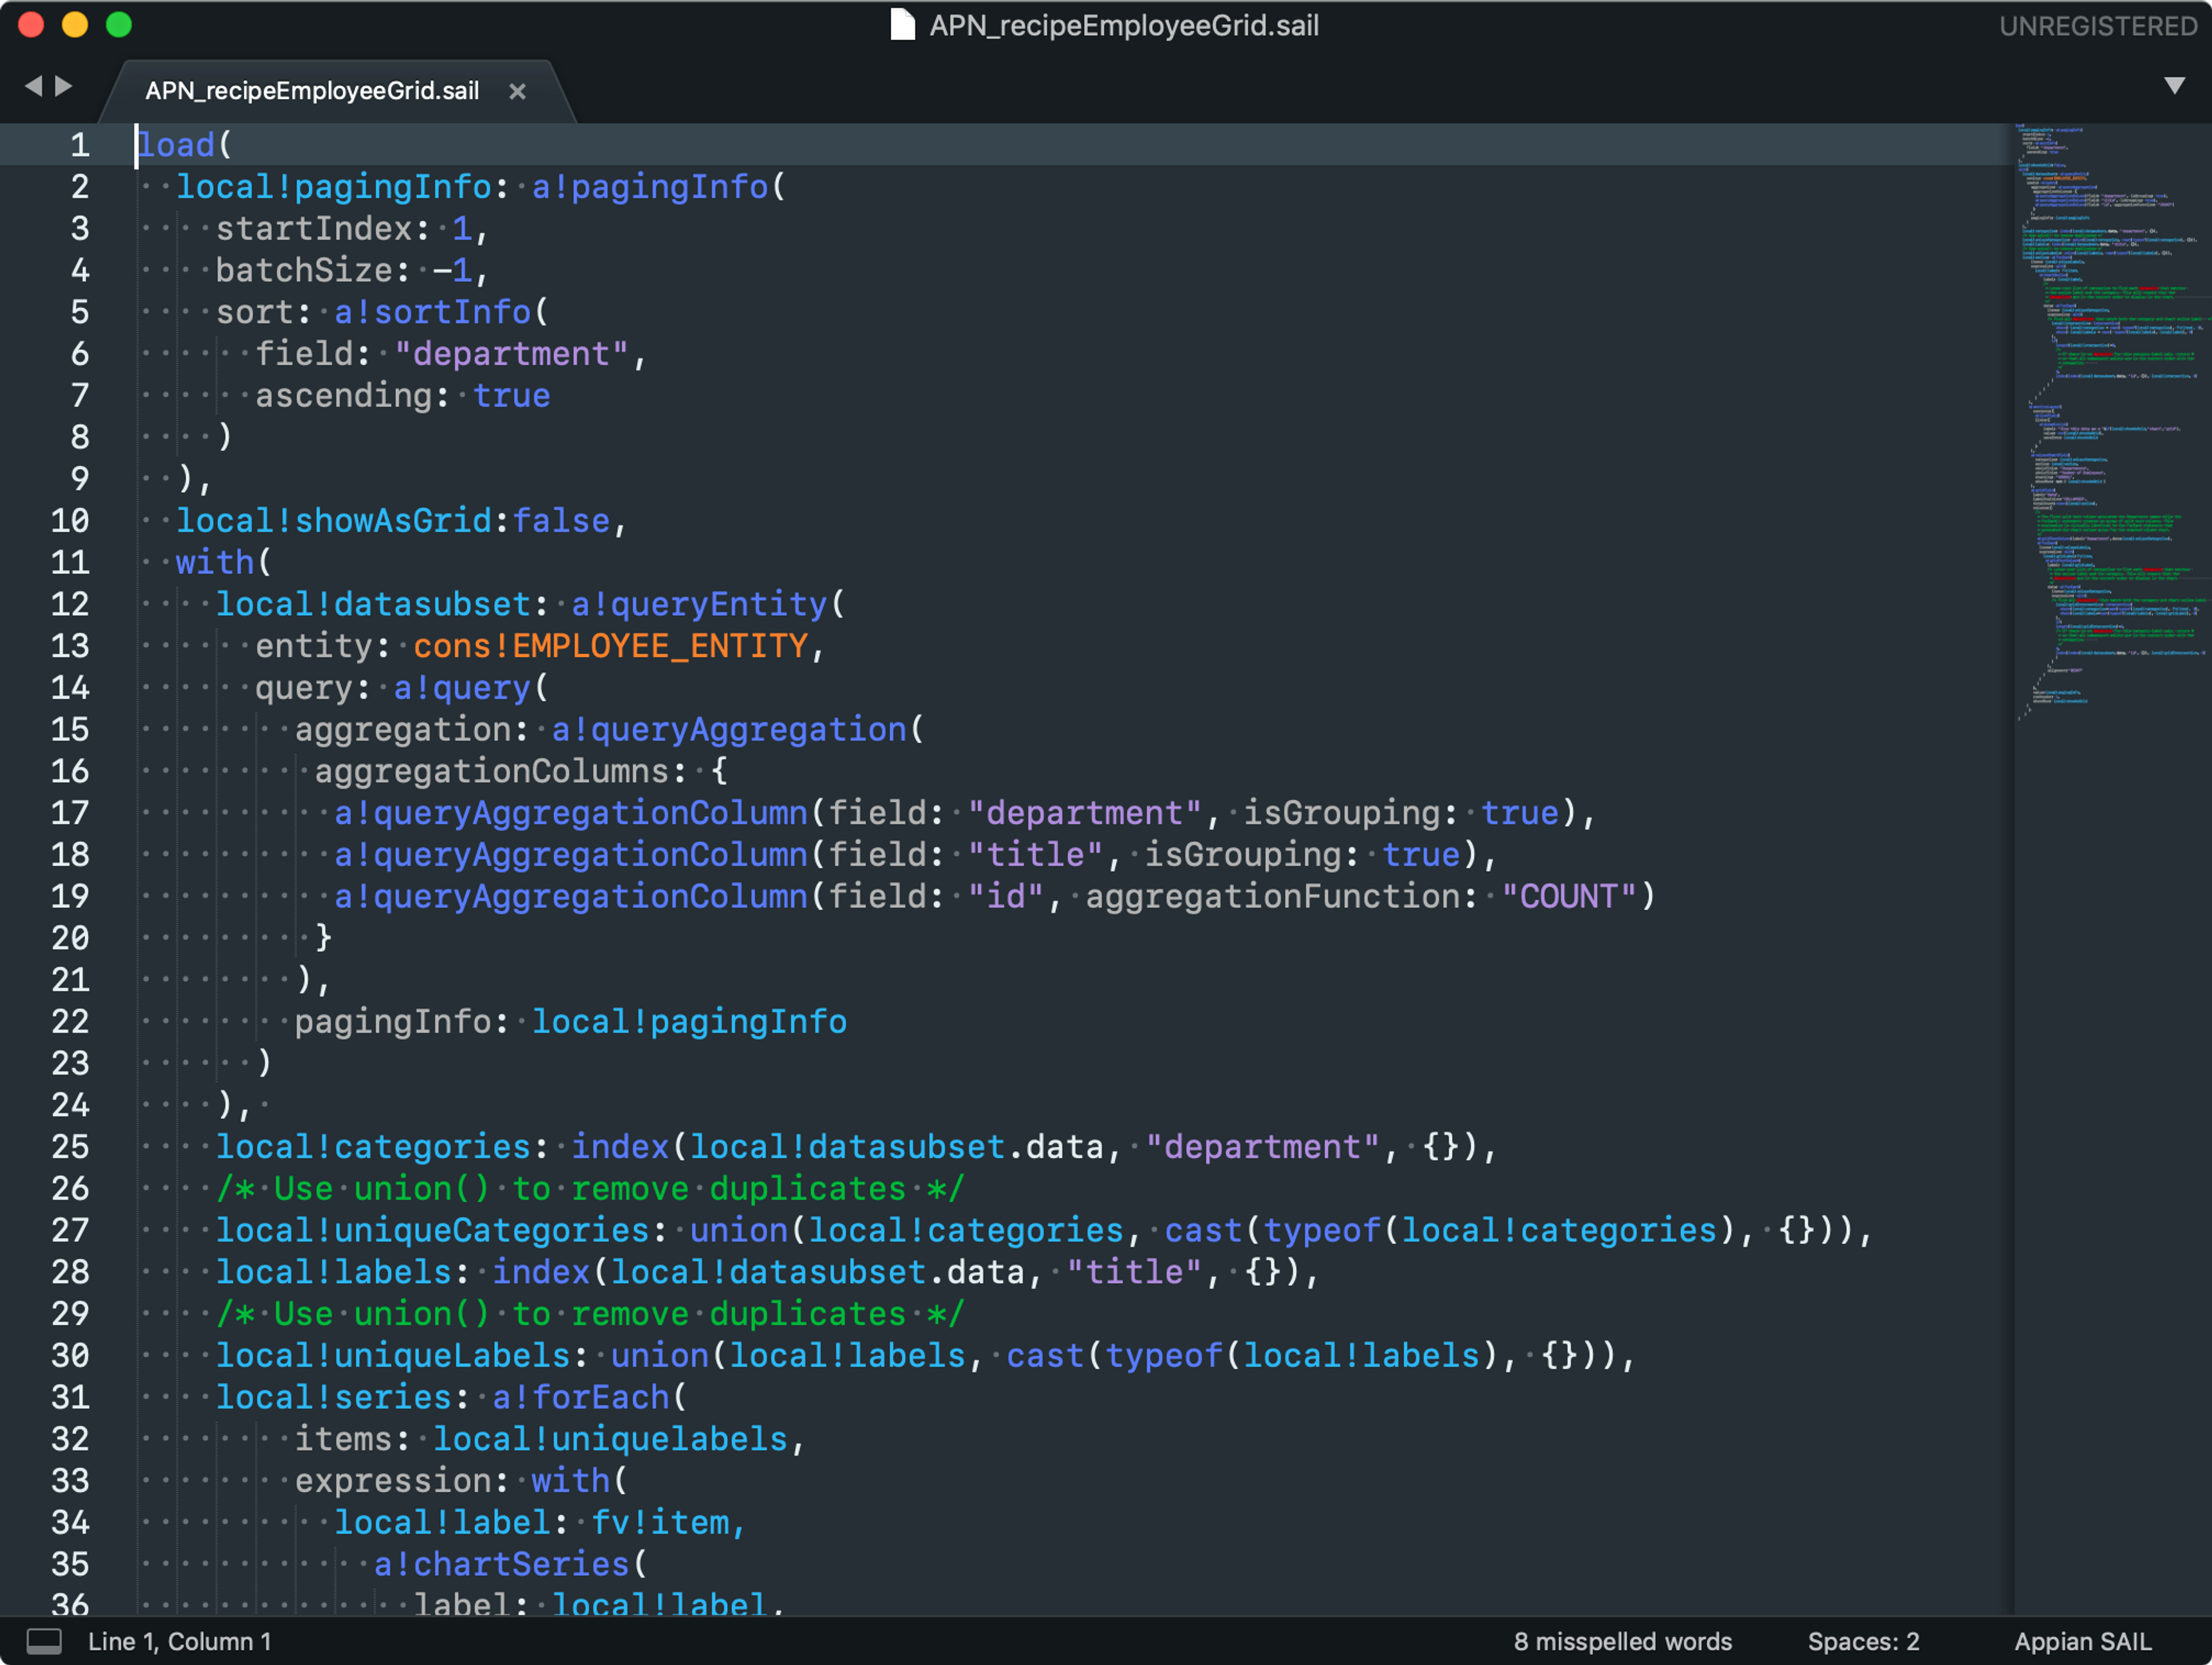
Task: Click "title" string on line 18
Action: click(1035, 855)
